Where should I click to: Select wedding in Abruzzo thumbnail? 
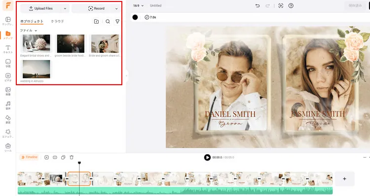pyautogui.click(x=36, y=69)
